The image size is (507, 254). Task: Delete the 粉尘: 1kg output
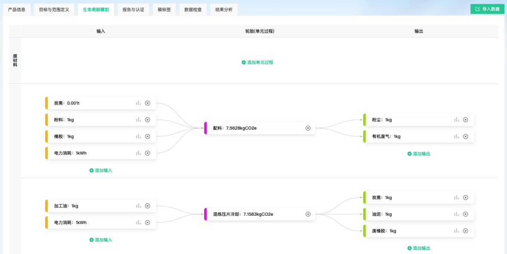pos(465,120)
